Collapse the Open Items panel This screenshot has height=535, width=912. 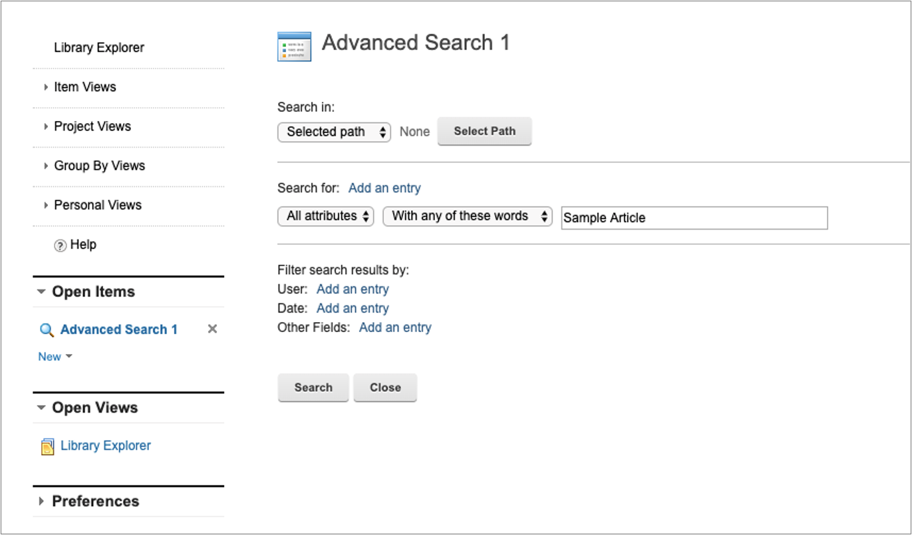point(42,292)
